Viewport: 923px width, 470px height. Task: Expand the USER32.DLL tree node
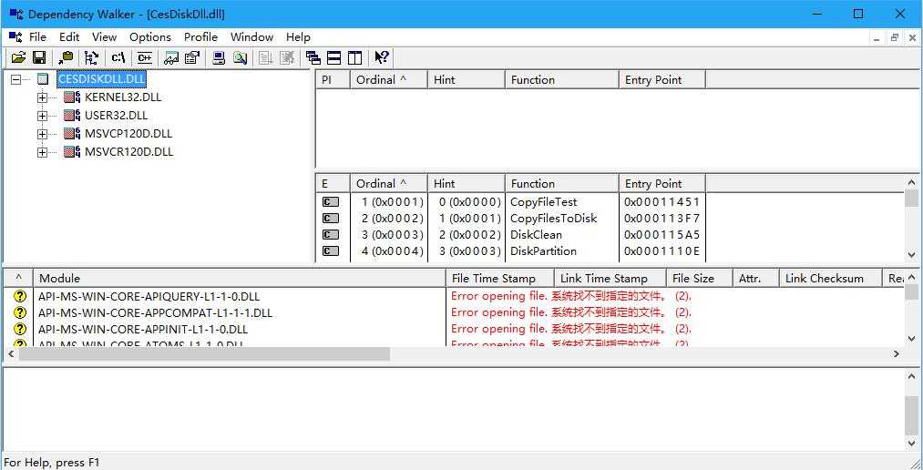pos(42,116)
